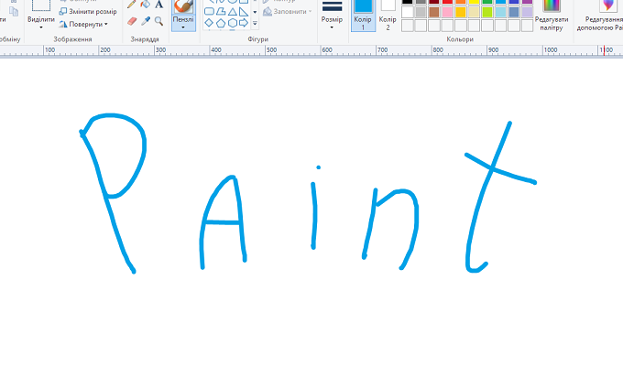
Task: Click the Заповнити fill icon
Action: [x=268, y=12]
